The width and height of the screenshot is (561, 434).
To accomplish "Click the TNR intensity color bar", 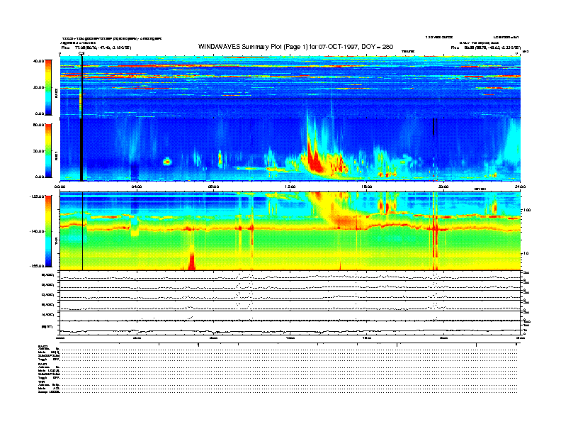I will tap(48, 231).
